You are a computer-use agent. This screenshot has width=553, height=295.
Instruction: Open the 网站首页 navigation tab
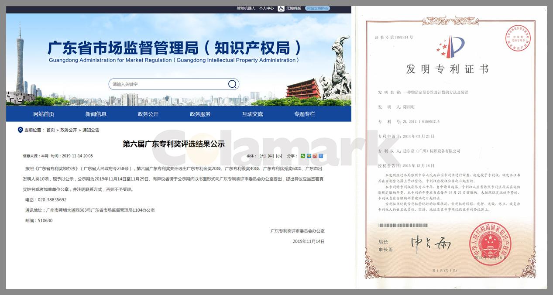tap(44, 114)
